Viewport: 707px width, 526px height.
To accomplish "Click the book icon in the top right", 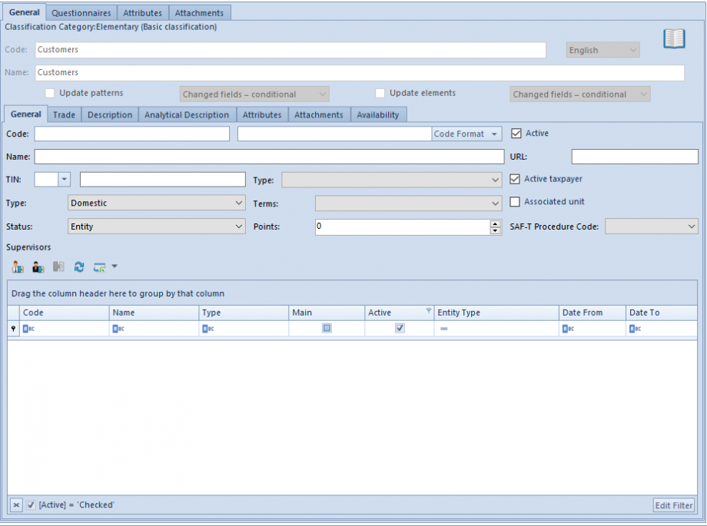I will pyautogui.click(x=674, y=38).
